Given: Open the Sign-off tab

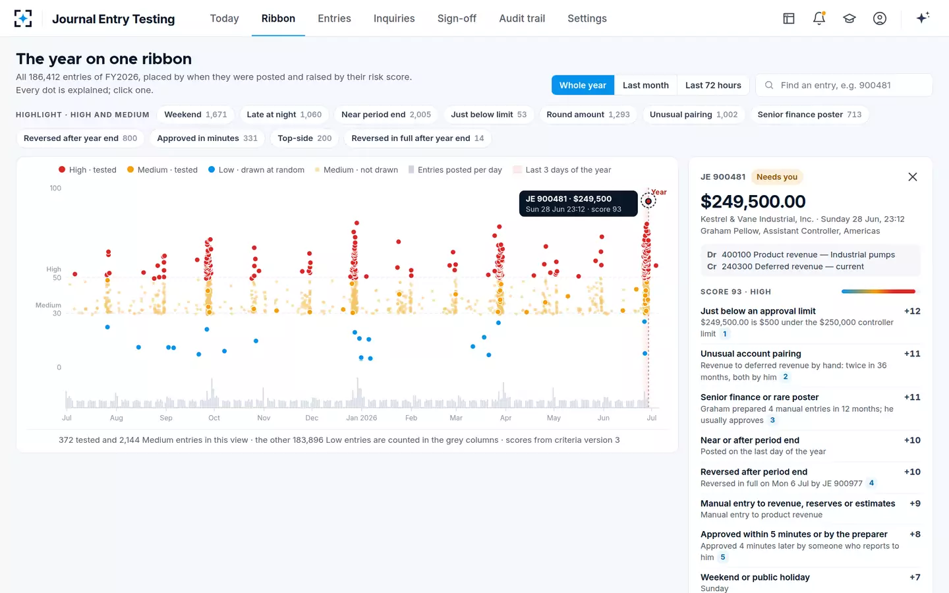Looking at the screenshot, I should (457, 18).
